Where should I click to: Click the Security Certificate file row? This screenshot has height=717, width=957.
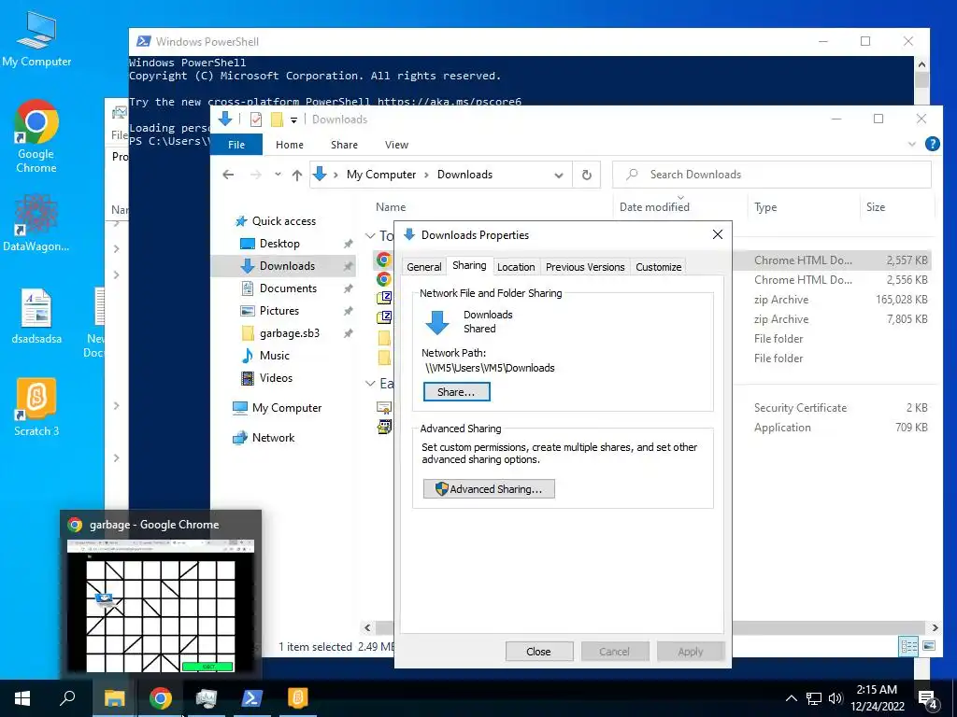tap(654, 408)
